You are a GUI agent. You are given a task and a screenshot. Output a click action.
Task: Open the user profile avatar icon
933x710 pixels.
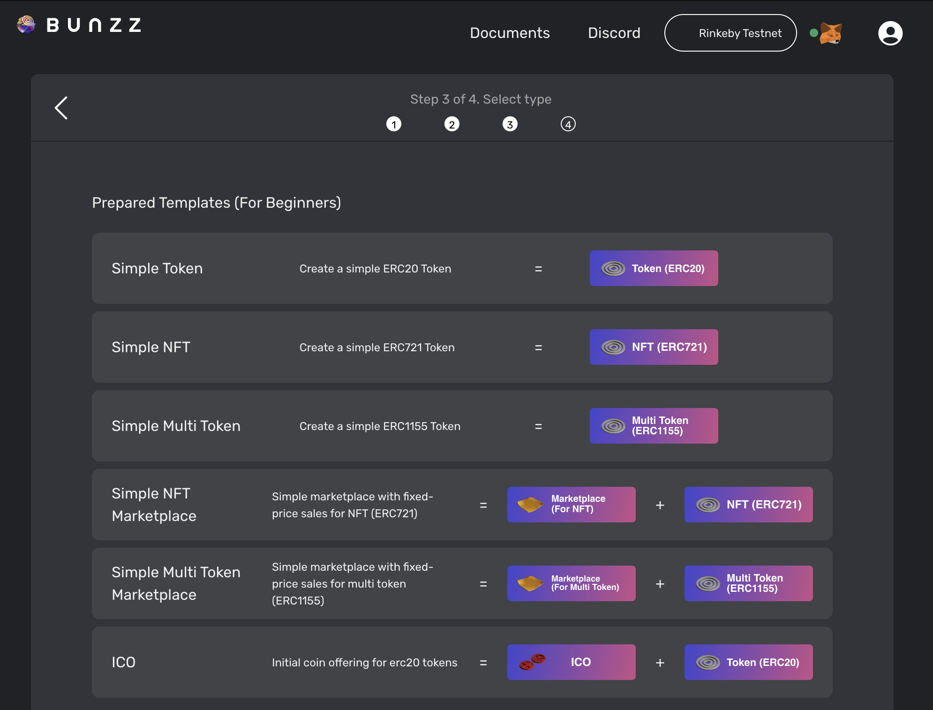pos(890,33)
